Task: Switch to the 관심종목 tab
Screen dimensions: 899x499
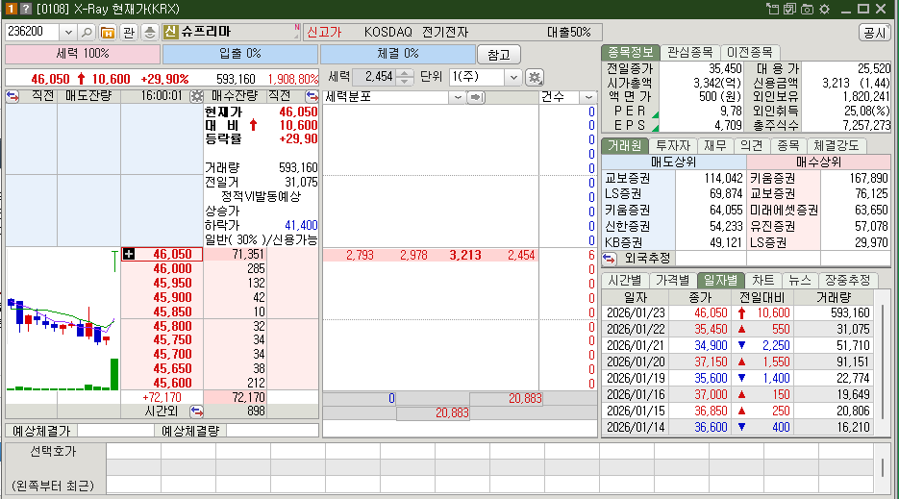Action: click(689, 52)
